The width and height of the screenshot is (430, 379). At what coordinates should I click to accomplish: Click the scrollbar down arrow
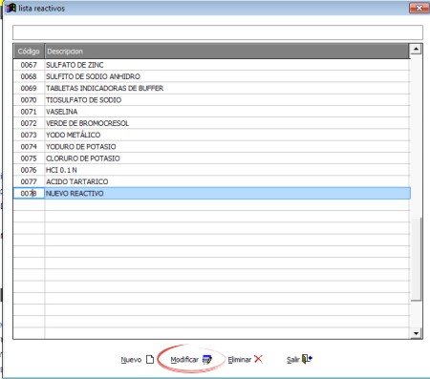click(x=416, y=333)
